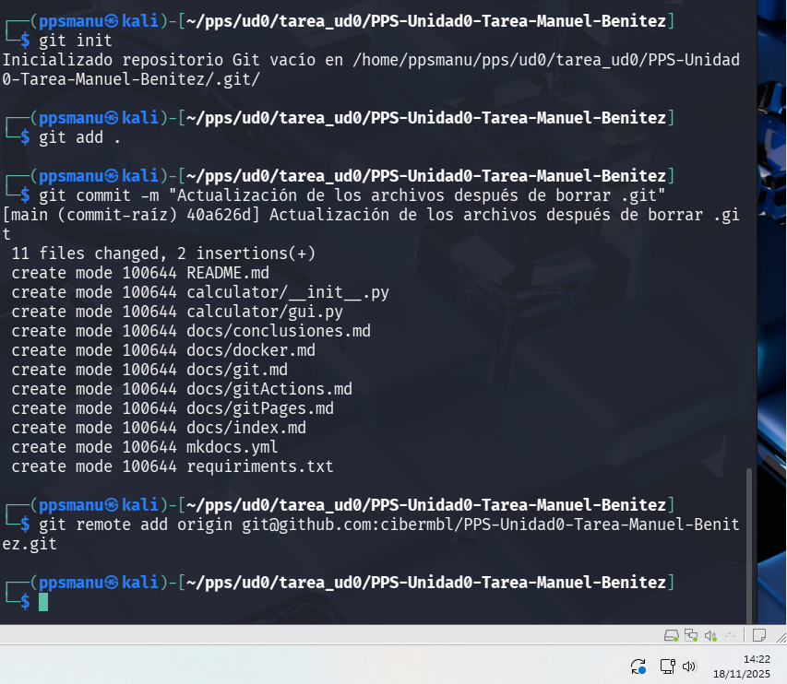Click the docs/gitActions.md output line

point(182,389)
